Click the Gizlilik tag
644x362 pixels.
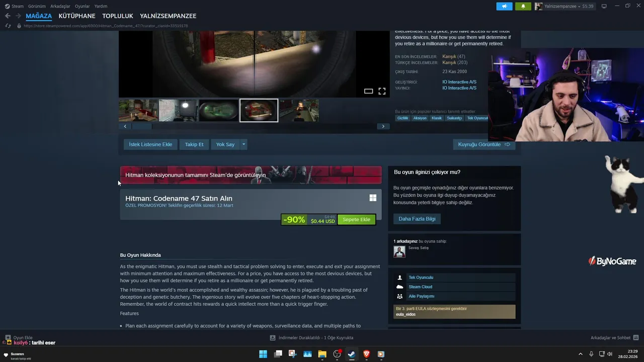pyautogui.click(x=403, y=118)
